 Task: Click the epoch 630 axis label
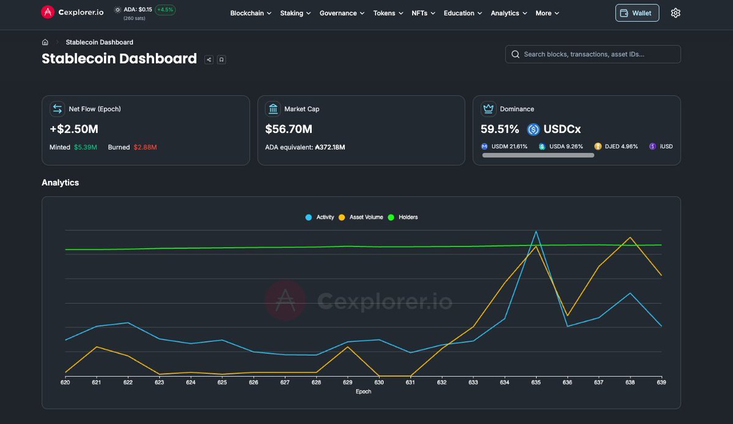(x=379, y=382)
